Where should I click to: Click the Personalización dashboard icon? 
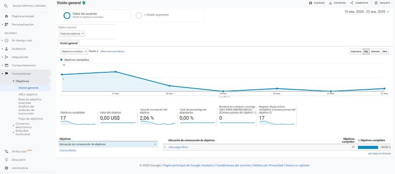point(7,25)
